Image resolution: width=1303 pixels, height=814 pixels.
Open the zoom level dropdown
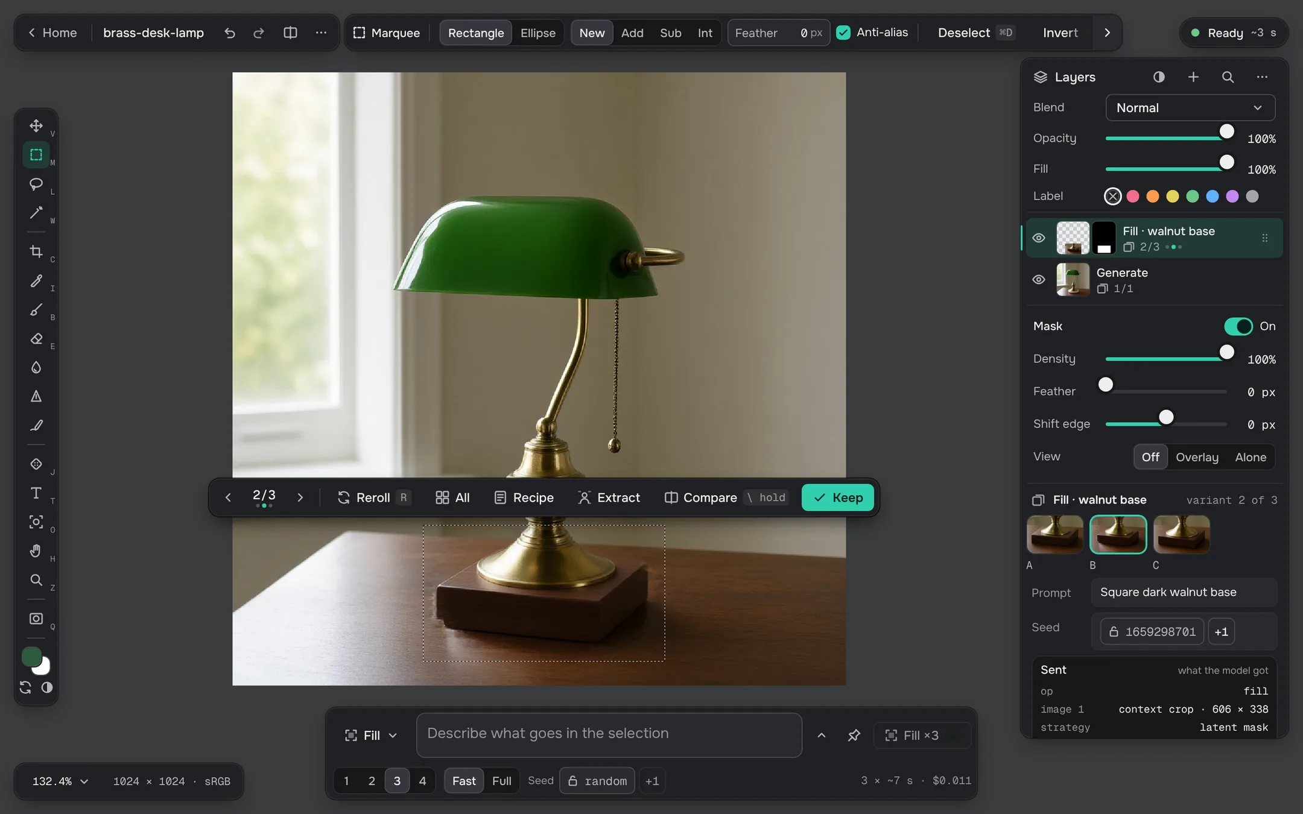tap(60, 781)
